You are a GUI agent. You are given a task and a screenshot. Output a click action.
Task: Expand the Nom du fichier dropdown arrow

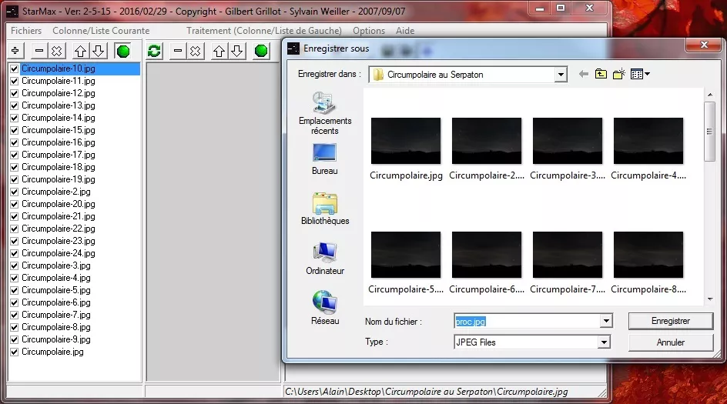tap(606, 321)
